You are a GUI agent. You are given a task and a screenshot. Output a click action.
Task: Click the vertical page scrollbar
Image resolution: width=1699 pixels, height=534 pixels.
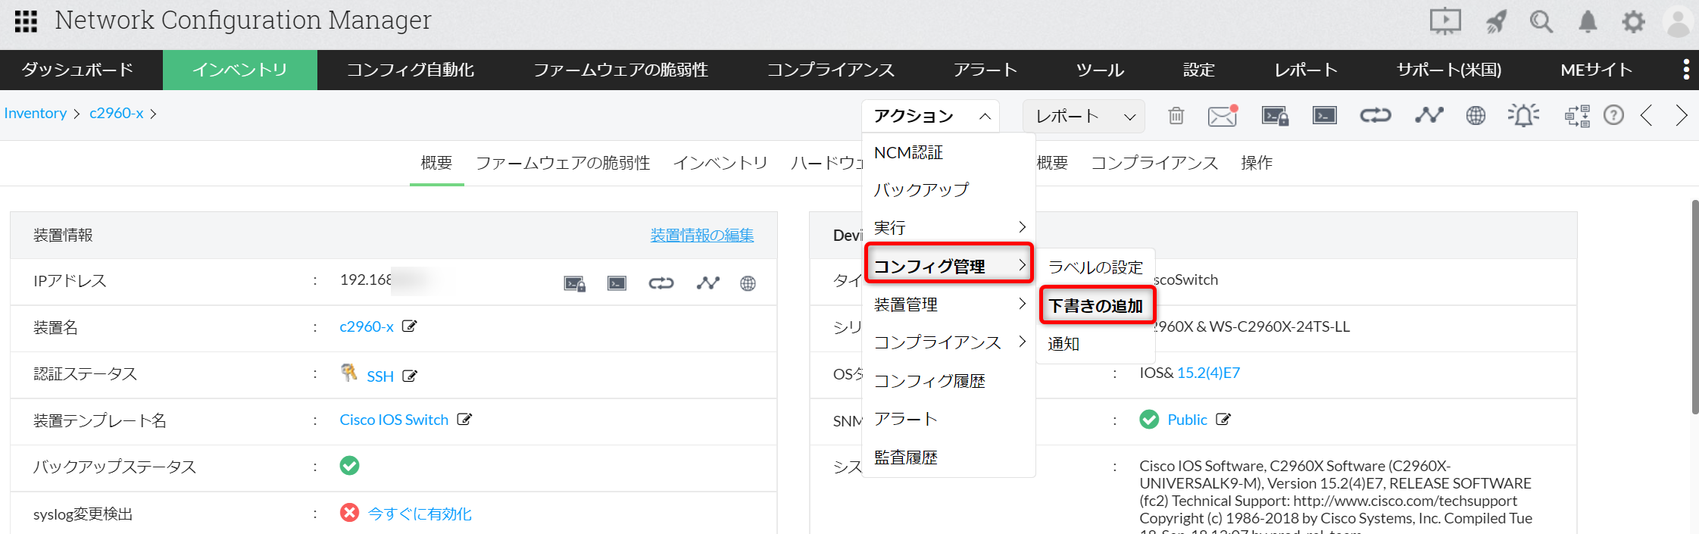(x=1694, y=307)
